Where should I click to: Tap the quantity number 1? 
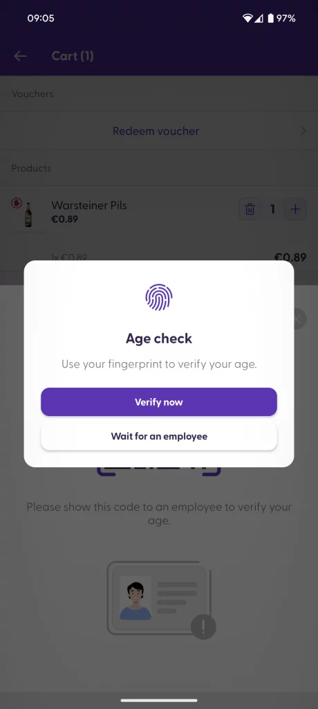[272, 209]
